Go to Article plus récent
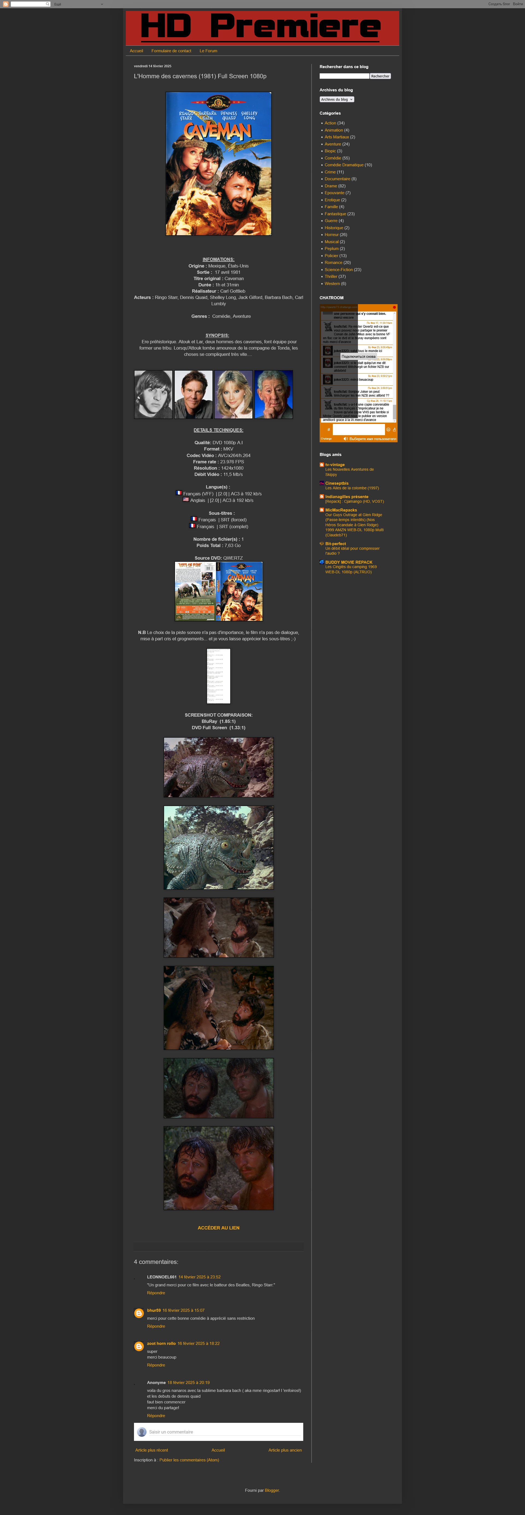 click(152, 1450)
